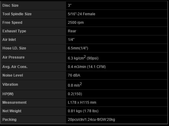
Task: Select the Rear exhaust value
Action: tap(72, 31)
